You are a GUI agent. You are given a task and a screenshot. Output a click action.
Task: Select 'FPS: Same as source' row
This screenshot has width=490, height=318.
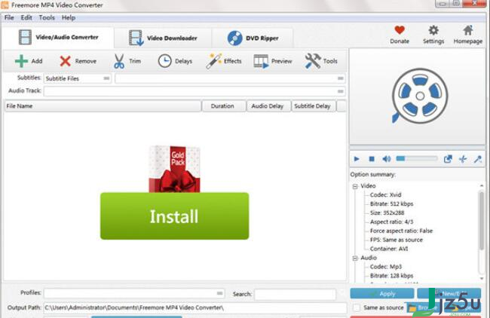(396, 240)
